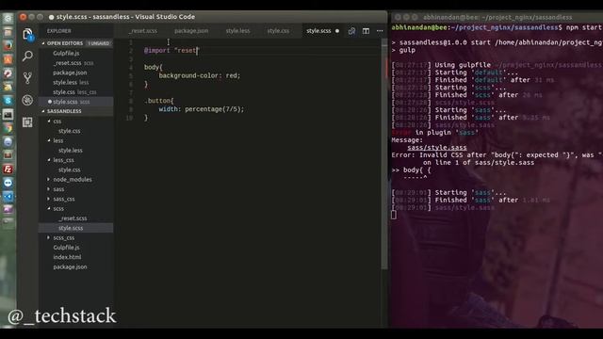Switch to the style.css editor tab
Screen dimensions: 603x339
pyautogui.click(x=279, y=31)
